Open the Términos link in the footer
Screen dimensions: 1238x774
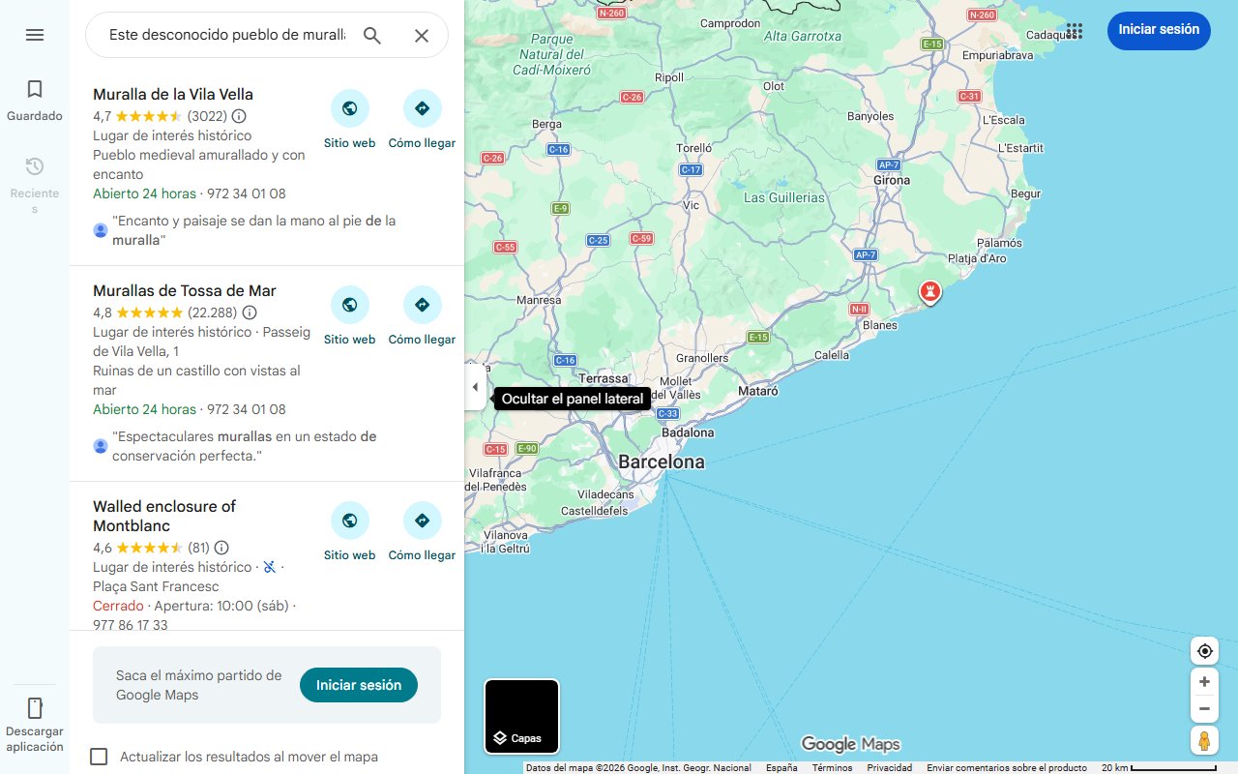[x=831, y=766]
